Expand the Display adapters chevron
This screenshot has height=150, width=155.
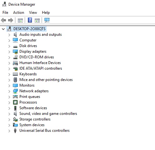[9, 52]
